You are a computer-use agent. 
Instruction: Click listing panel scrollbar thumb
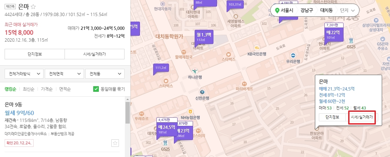[x=127, y=112]
